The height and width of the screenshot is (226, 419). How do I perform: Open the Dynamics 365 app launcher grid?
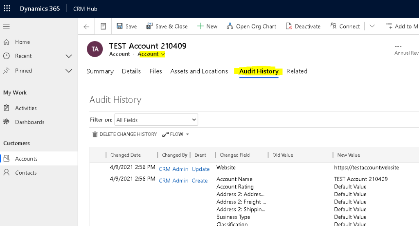[7, 9]
